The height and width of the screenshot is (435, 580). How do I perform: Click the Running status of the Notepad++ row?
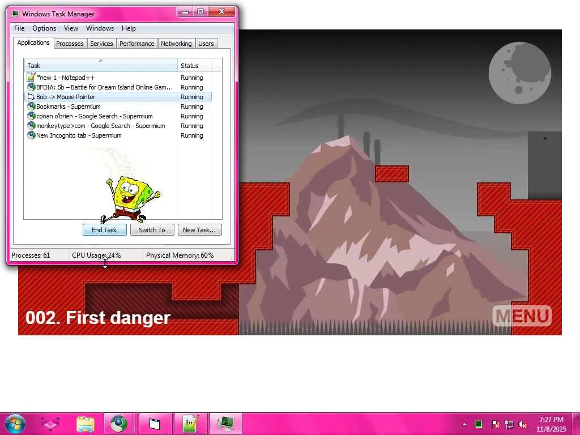(x=191, y=78)
